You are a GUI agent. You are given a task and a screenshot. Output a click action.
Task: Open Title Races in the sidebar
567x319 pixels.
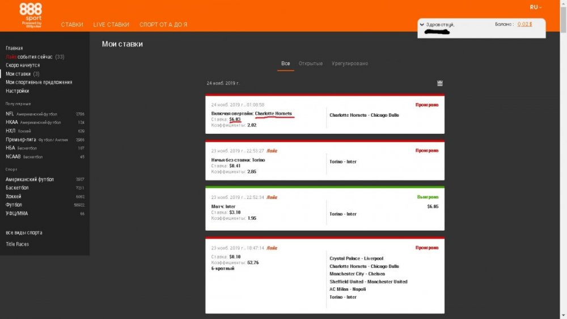point(17,244)
